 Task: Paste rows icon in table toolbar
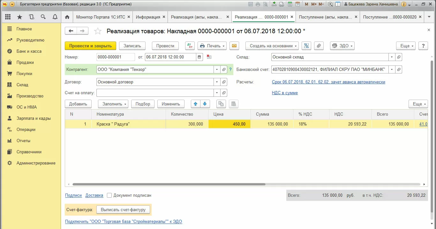(234, 104)
